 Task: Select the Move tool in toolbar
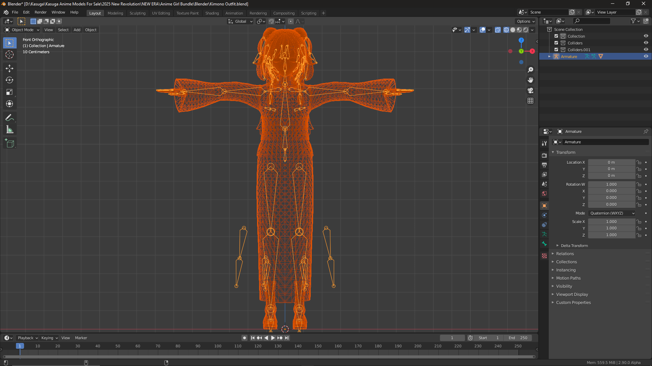10,68
